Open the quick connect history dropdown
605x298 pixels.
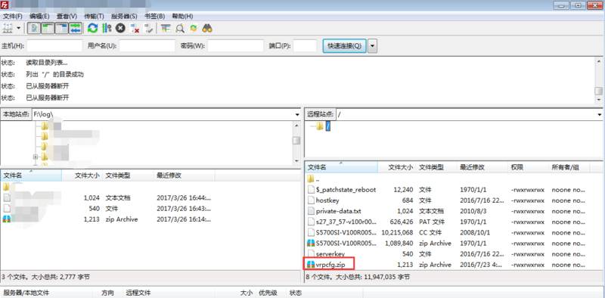pos(372,45)
